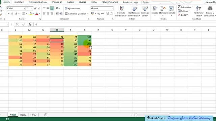This screenshot has width=216, height=121.
Task: Toggle Ajustar texto wrap
Action: 72,8
